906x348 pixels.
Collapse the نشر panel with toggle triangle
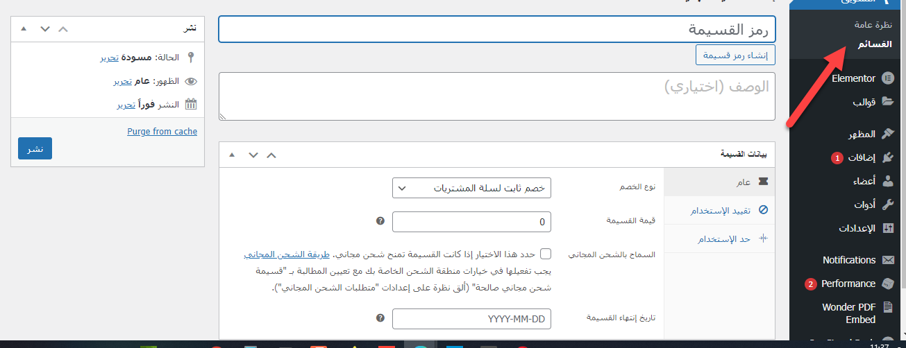(24, 28)
